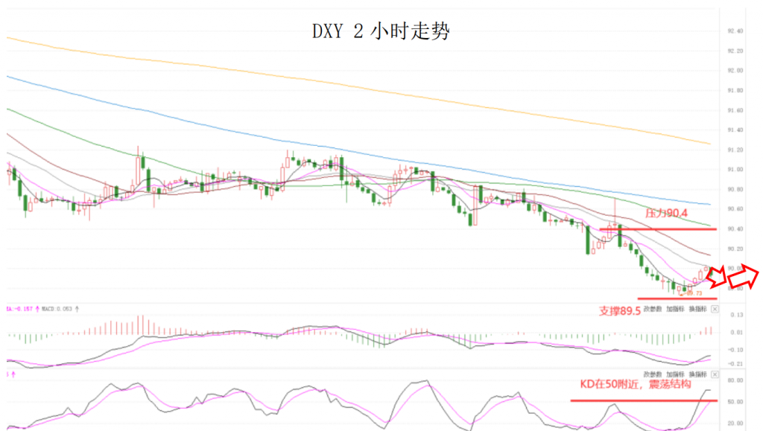Click 换指标 in the KD panel
763x431 pixels.
pos(697,374)
